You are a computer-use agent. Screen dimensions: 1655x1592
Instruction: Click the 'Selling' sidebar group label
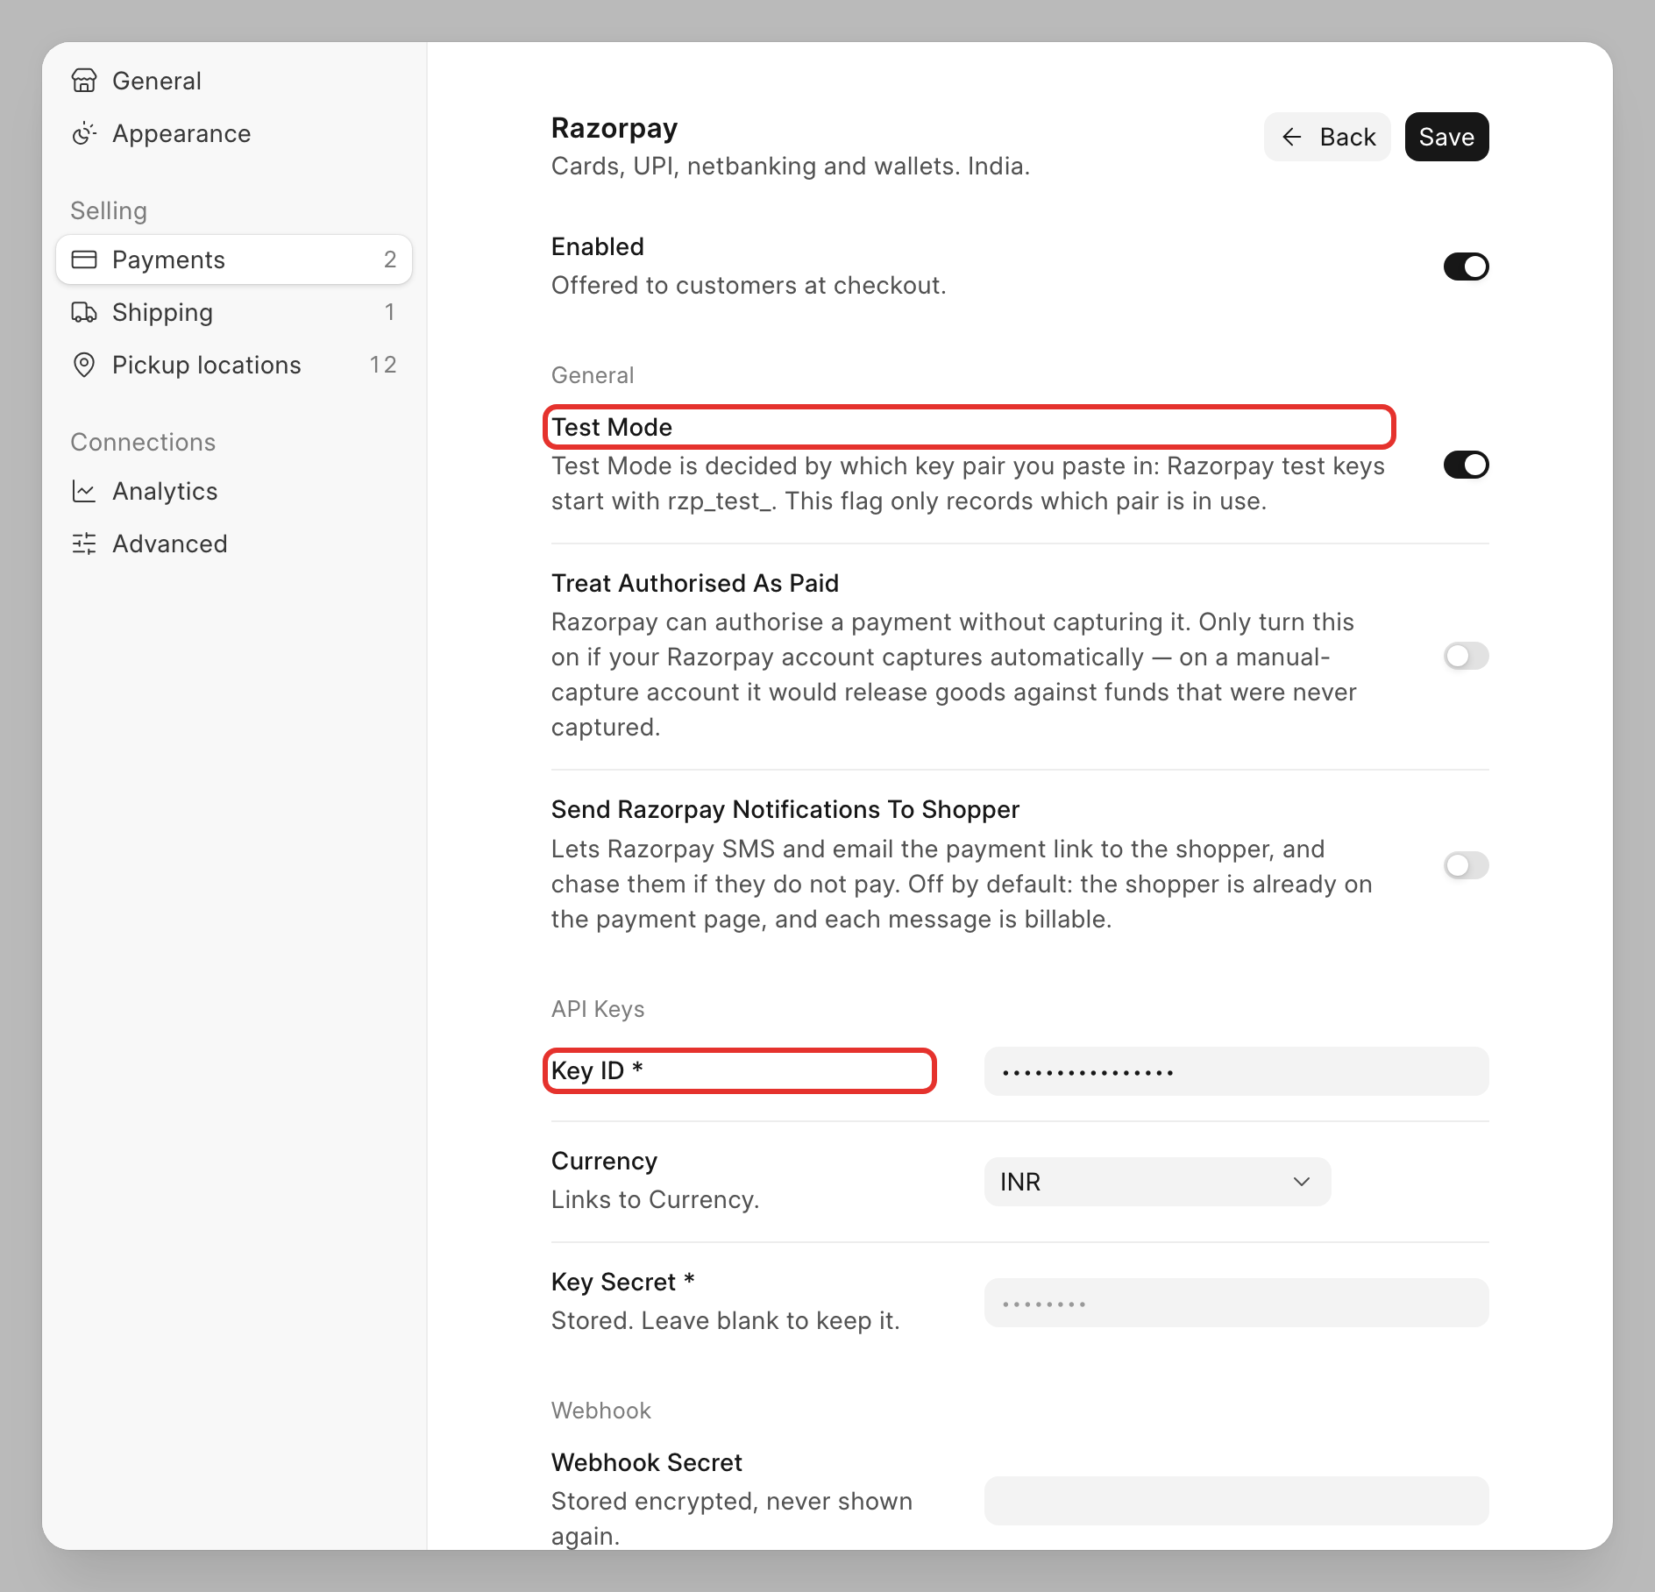pyautogui.click(x=109, y=211)
